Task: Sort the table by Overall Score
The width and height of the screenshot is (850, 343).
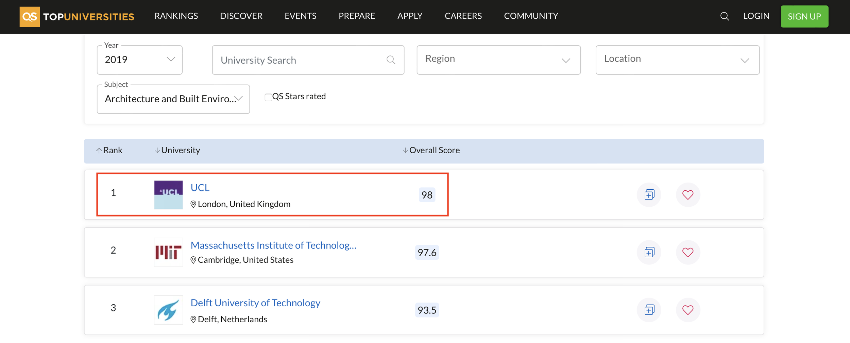Action: click(431, 150)
